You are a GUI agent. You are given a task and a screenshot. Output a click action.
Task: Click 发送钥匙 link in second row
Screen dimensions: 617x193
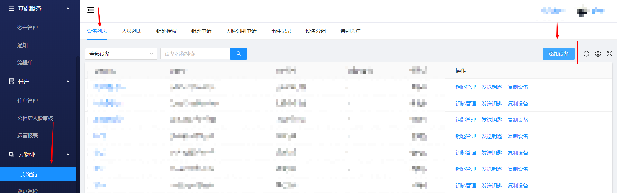coord(491,103)
